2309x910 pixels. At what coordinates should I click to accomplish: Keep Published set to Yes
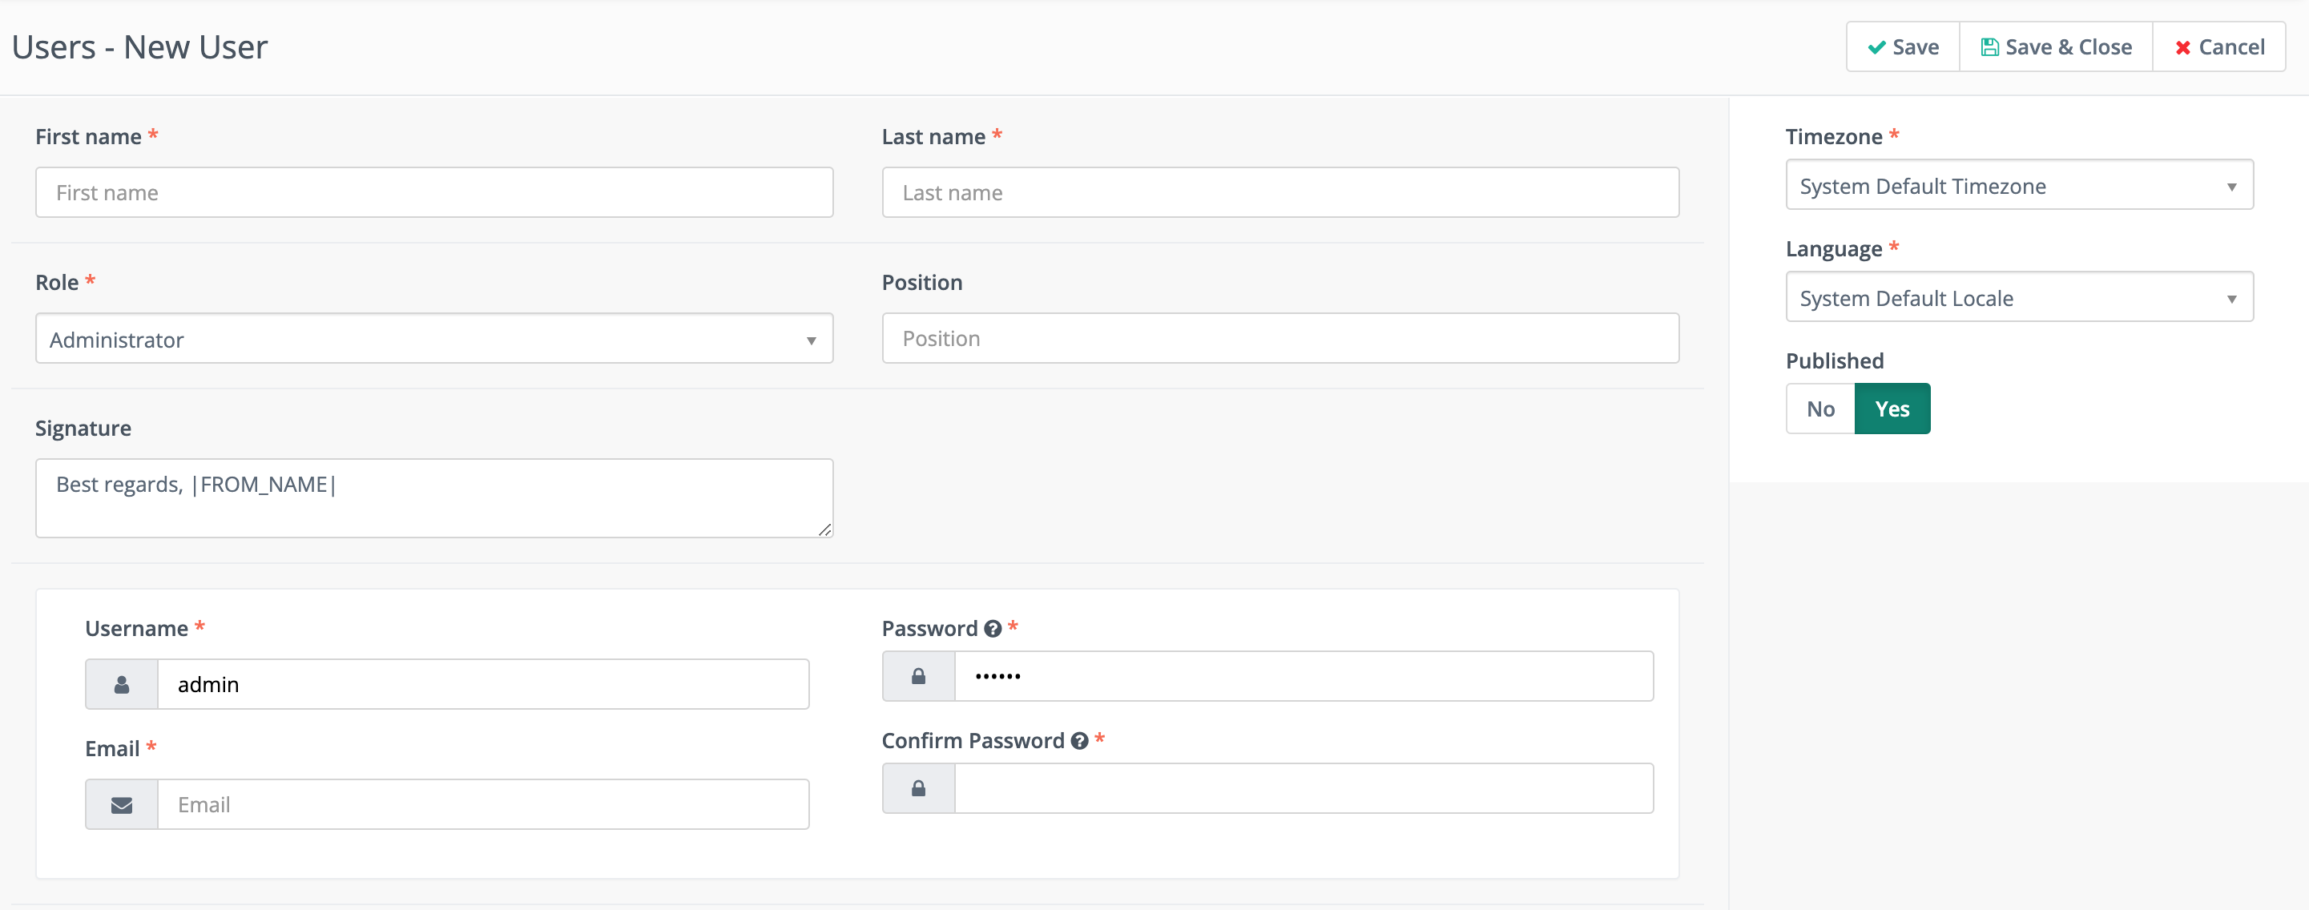click(1893, 408)
